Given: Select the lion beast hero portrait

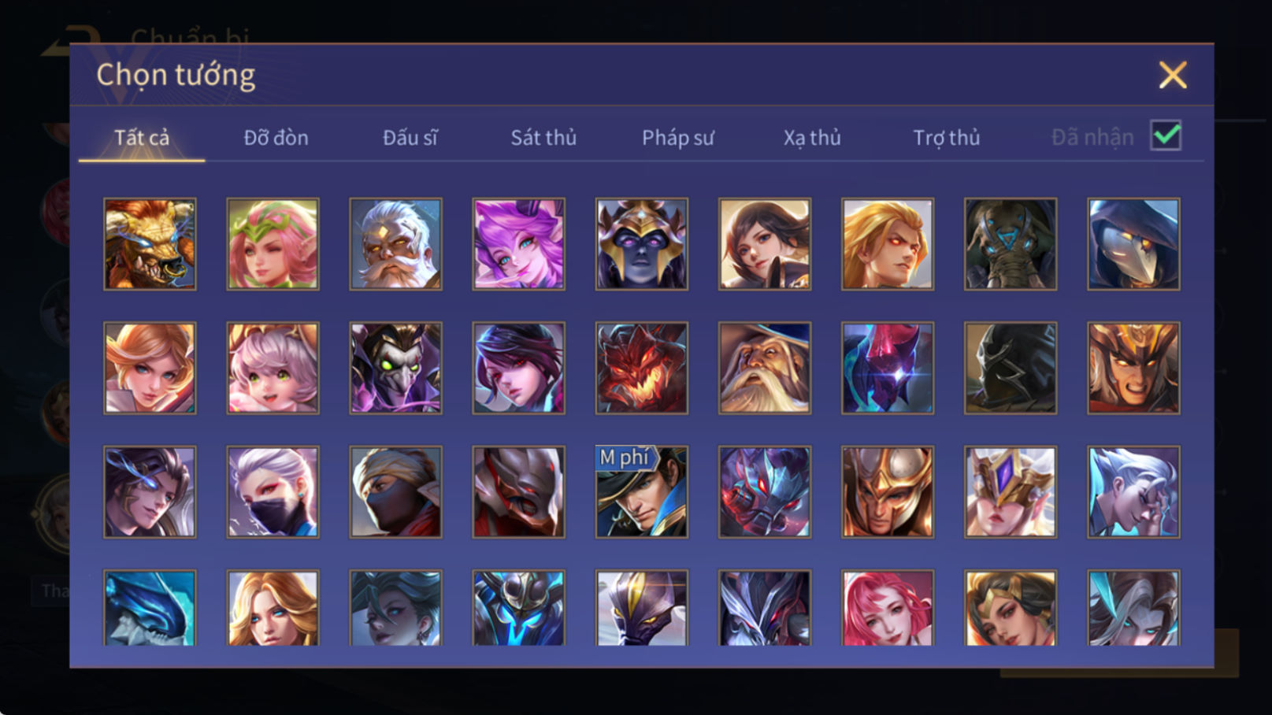Looking at the screenshot, I should click(150, 244).
